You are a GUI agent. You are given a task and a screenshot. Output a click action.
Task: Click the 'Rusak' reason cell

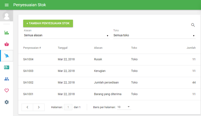click(98, 59)
